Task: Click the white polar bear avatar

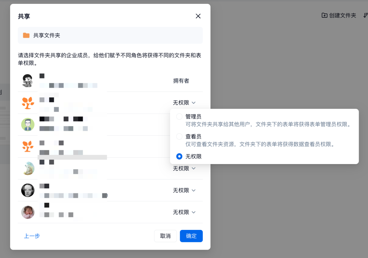Action: [28, 168]
